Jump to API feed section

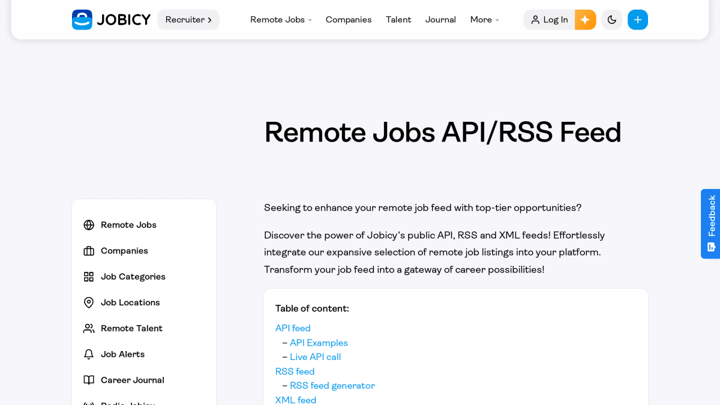(x=293, y=328)
